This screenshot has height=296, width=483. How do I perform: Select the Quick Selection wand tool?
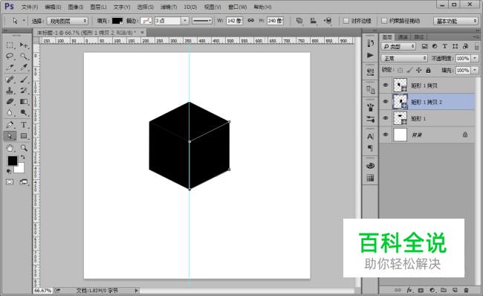24,57
